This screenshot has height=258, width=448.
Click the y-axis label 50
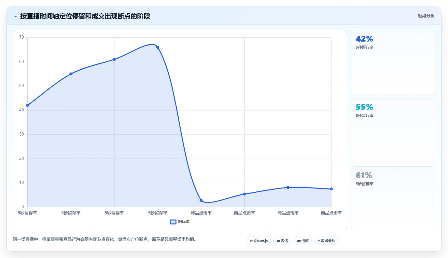(x=21, y=86)
